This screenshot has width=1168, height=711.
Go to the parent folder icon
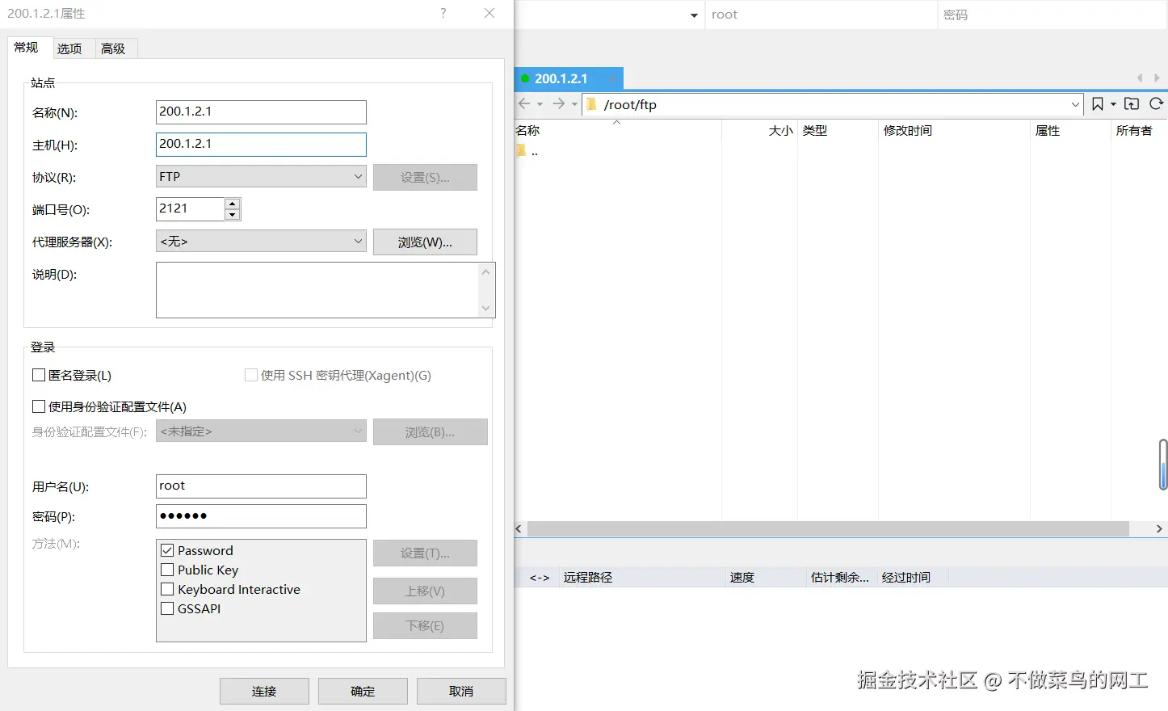[1132, 104]
